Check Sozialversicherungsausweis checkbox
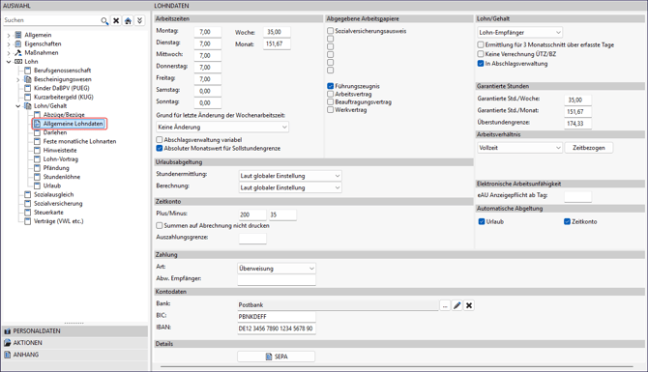The height and width of the screenshot is (372, 648). click(330, 31)
